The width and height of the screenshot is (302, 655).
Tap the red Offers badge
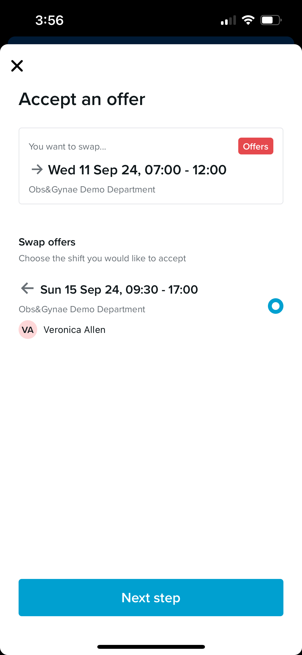(x=256, y=146)
